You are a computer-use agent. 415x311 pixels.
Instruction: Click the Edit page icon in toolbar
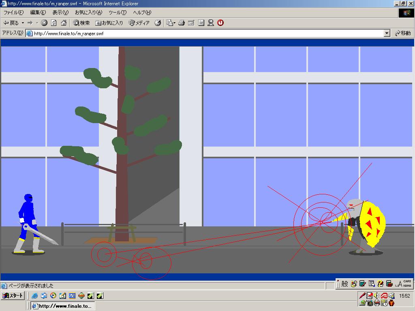coord(191,23)
